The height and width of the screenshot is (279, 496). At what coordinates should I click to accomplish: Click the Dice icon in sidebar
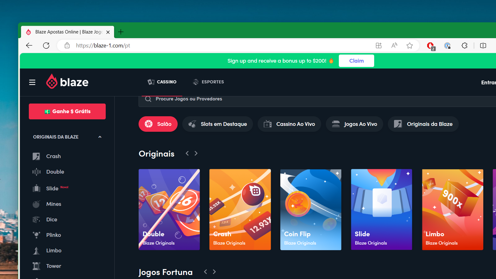(x=36, y=219)
